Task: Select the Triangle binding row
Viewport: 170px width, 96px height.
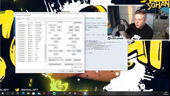Action: pyautogui.click(x=31, y=48)
